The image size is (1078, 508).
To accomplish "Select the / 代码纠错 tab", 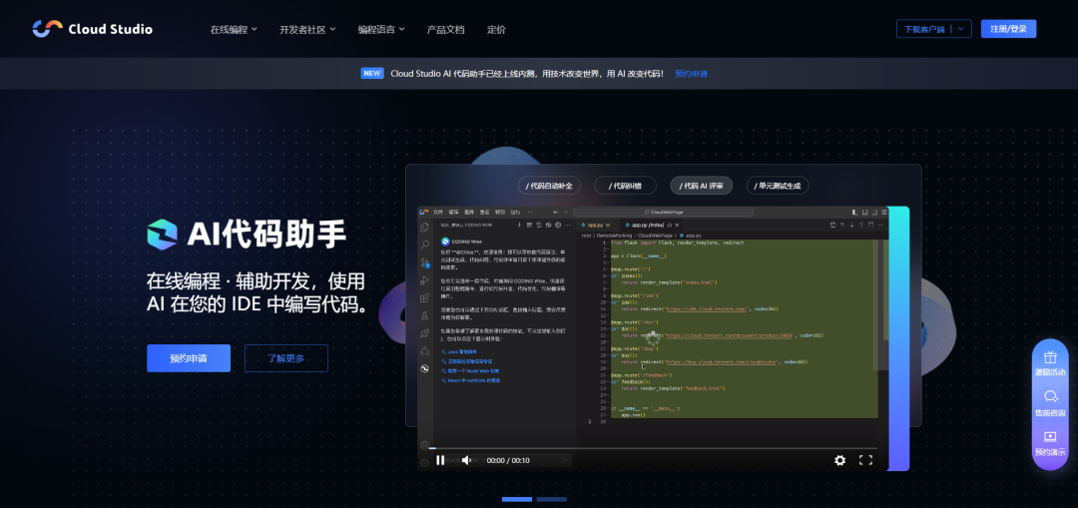I will 626,186.
